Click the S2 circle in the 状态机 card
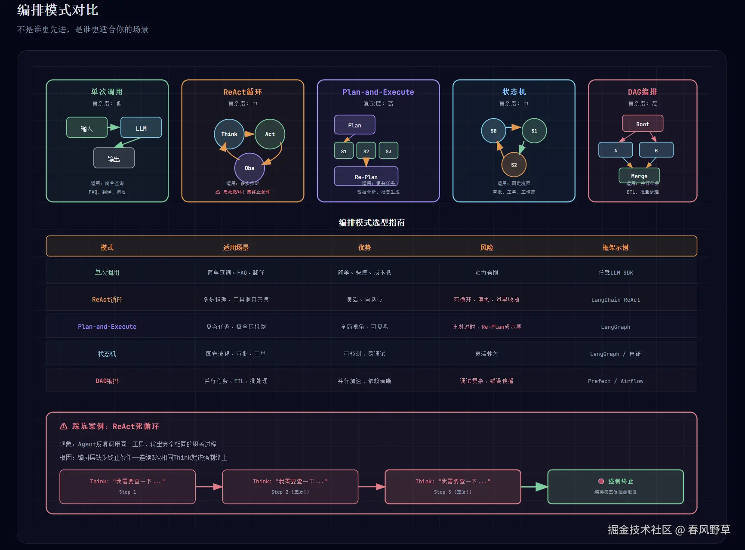This screenshot has width=745, height=550. pyautogui.click(x=514, y=165)
